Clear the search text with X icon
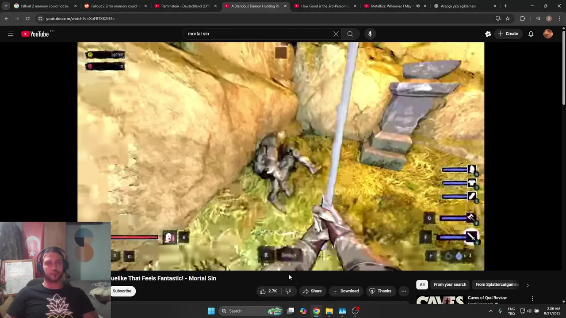This screenshot has width=566, height=318. pyautogui.click(x=336, y=34)
